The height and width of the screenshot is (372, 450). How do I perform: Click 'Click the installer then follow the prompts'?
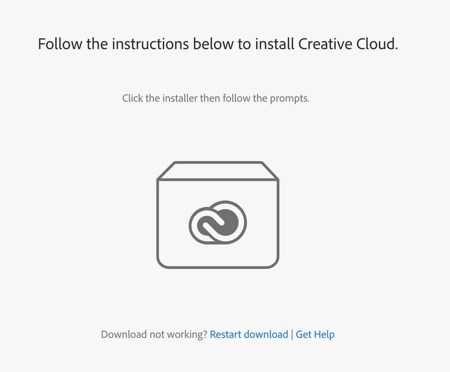[x=216, y=98]
